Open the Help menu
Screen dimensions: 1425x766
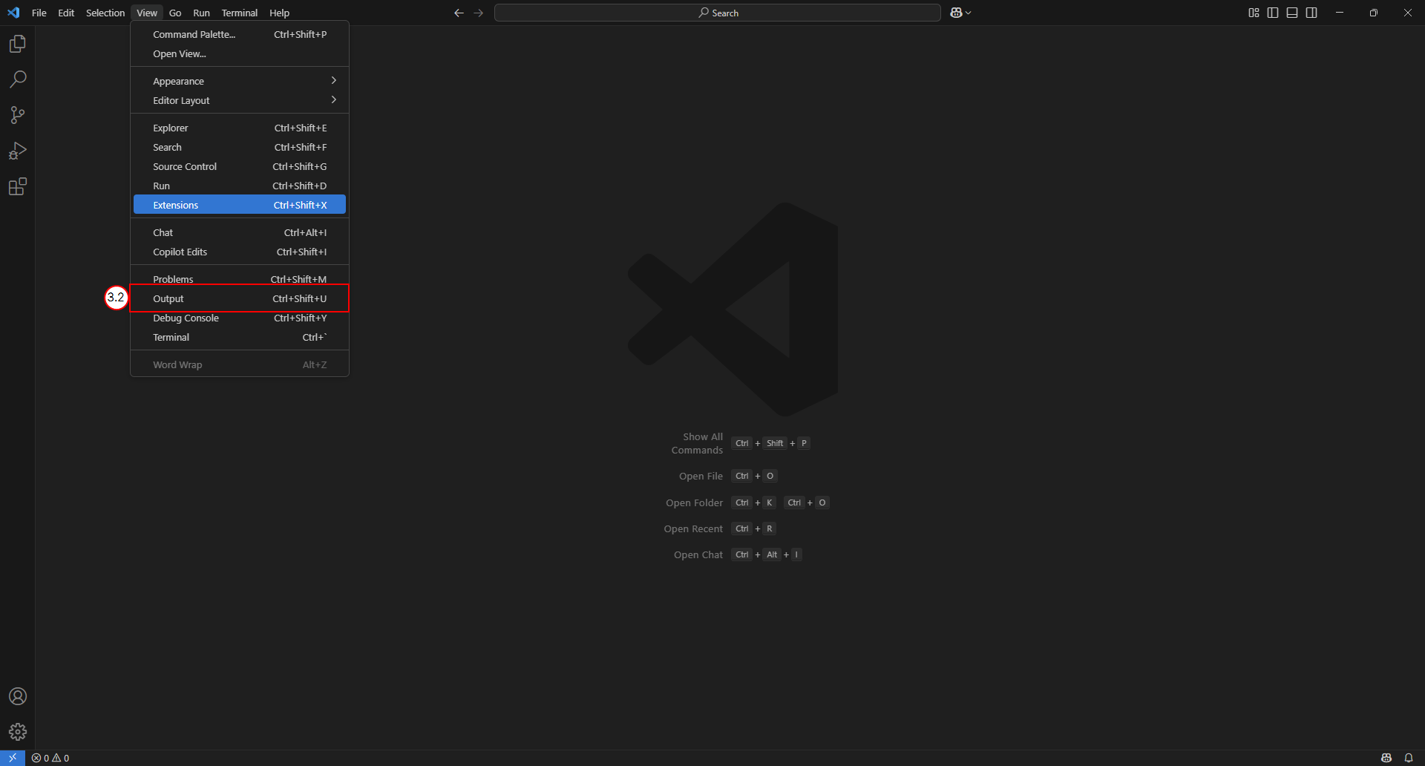click(x=279, y=13)
